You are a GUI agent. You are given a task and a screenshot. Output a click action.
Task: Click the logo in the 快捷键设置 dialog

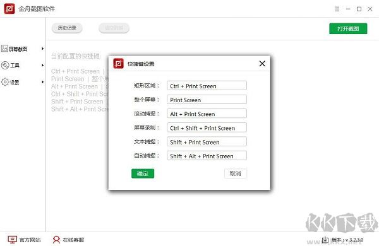(x=119, y=64)
